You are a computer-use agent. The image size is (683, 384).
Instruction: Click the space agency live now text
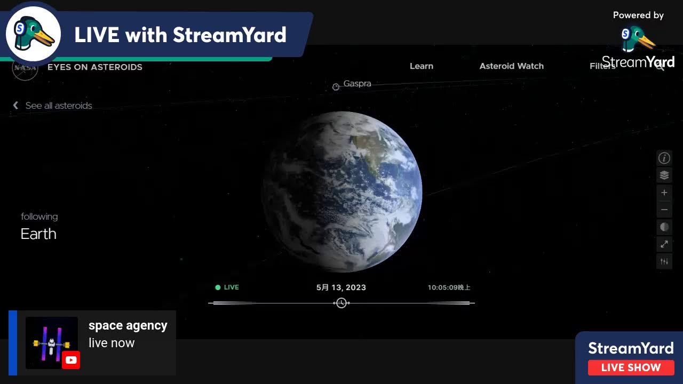point(128,334)
